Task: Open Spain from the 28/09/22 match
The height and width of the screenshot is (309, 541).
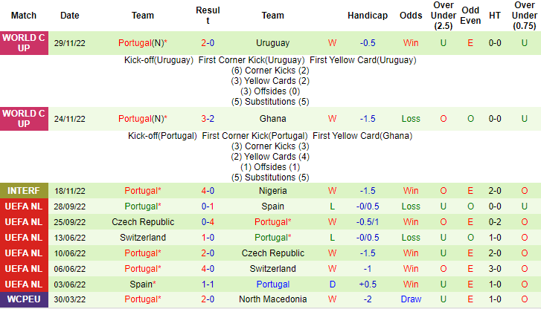Action: click(x=272, y=206)
